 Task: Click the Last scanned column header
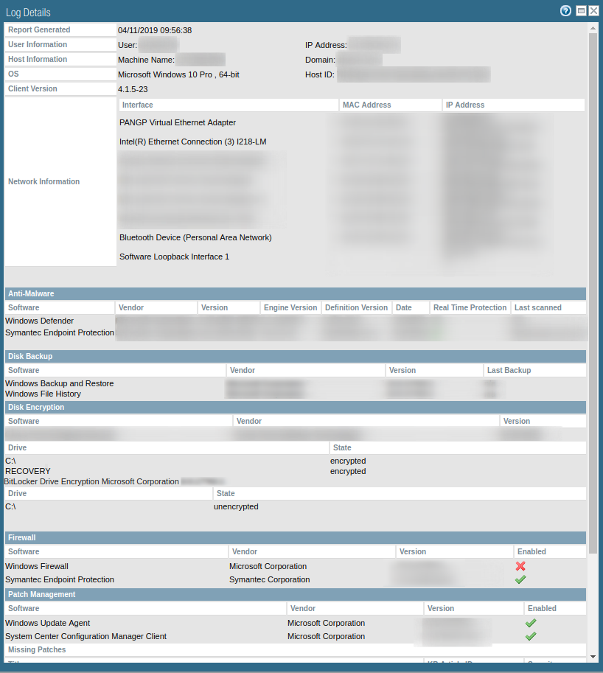point(548,307)
